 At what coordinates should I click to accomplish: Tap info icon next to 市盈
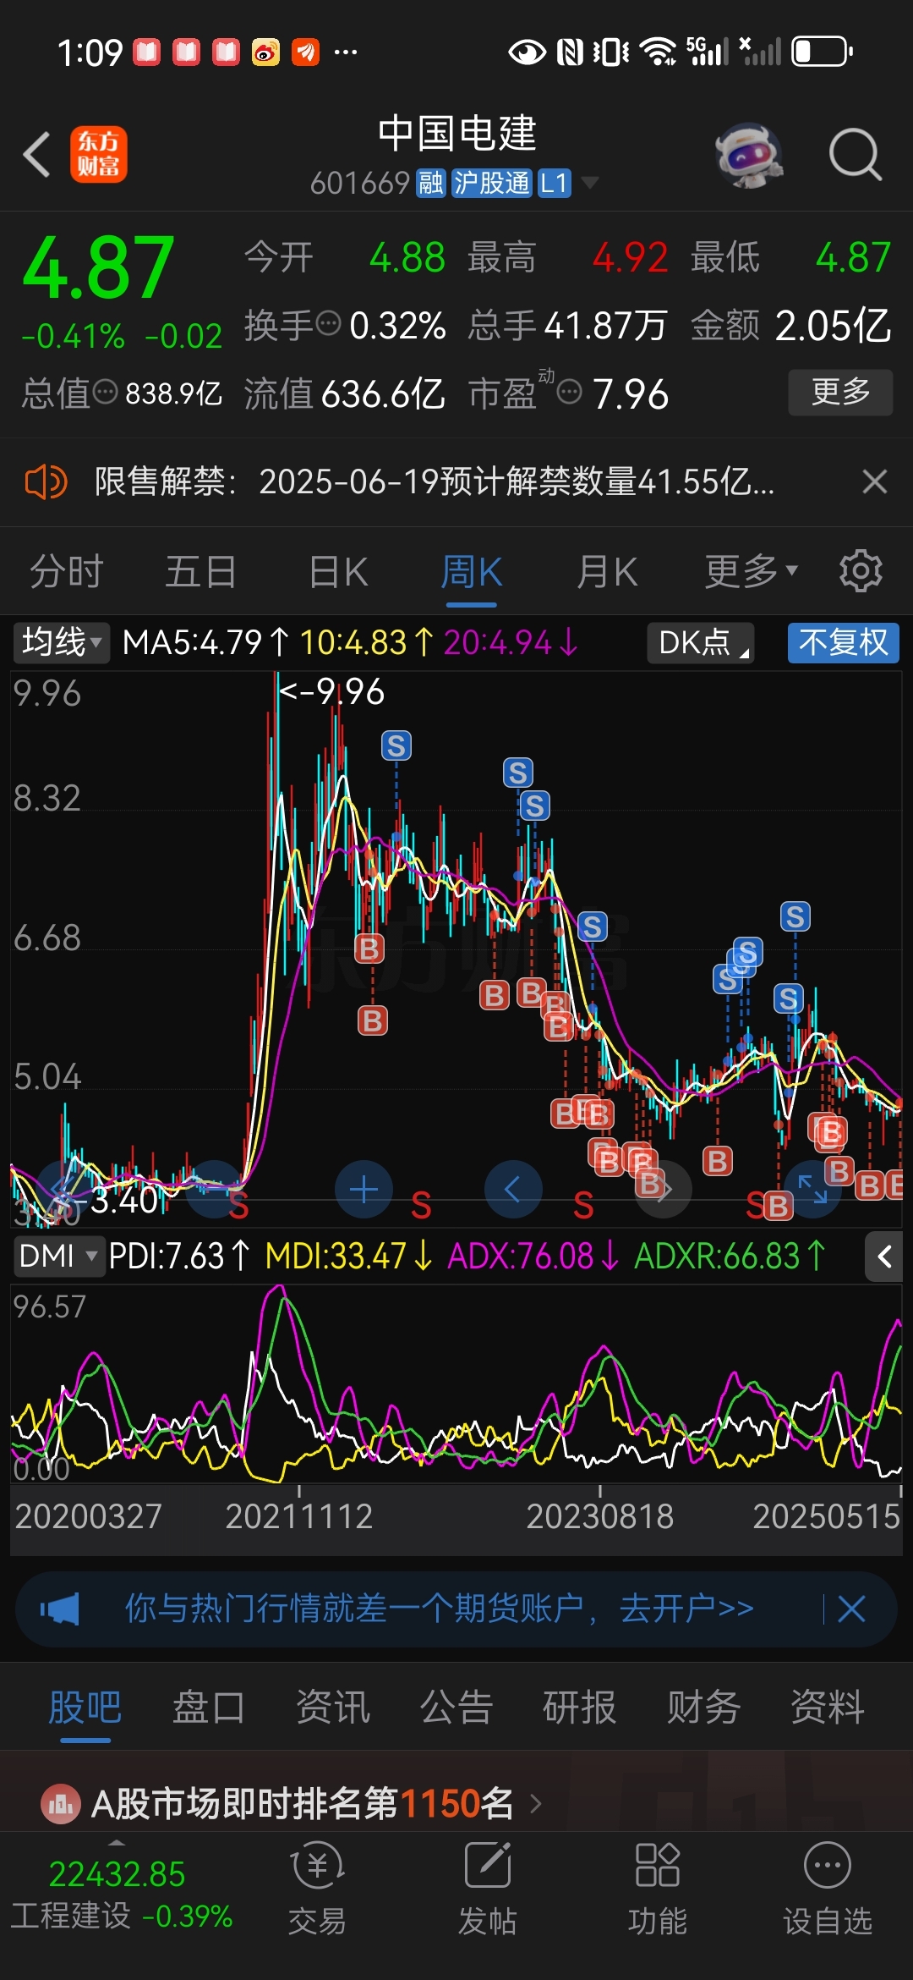tap(570, 392)
